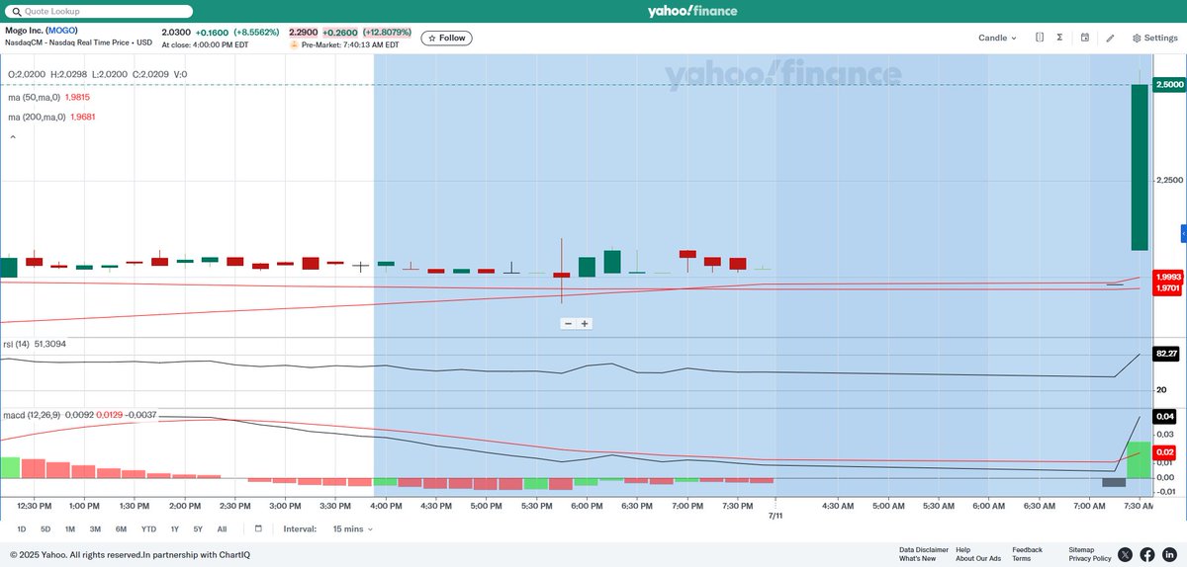1187x567 pixels.
Task: Zoom in chart with plus button
Action: click(x=585, y=323)
